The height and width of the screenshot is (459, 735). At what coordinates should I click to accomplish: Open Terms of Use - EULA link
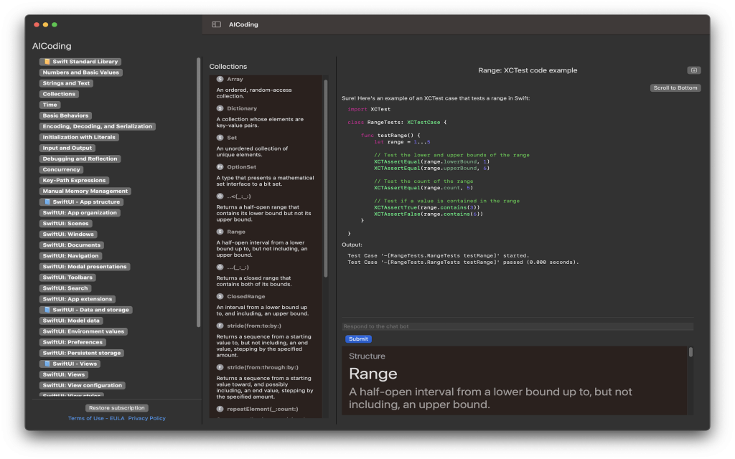[96, 418]
